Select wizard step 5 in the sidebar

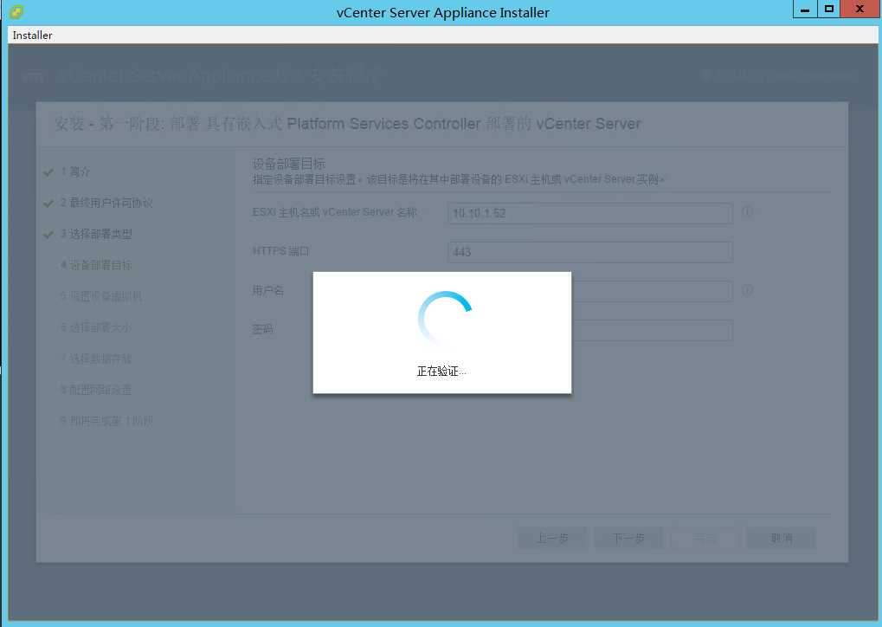point(101,296)
